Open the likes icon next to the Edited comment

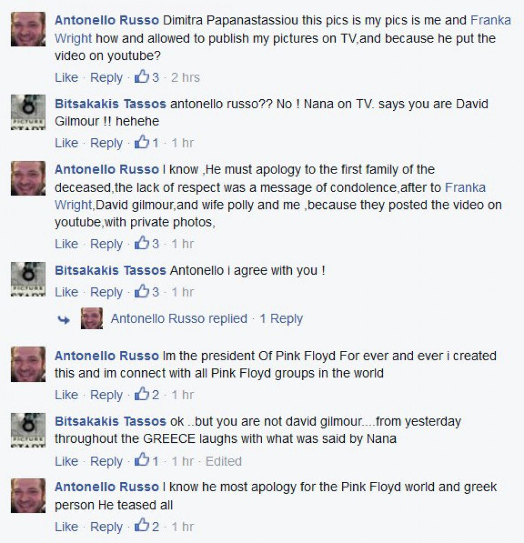coord(142,460)
